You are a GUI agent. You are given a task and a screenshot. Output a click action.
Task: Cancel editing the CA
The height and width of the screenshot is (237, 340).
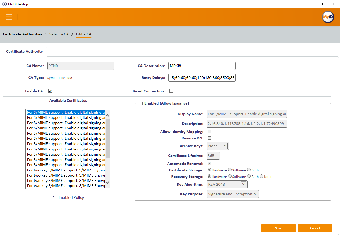(x=315, y=228)
